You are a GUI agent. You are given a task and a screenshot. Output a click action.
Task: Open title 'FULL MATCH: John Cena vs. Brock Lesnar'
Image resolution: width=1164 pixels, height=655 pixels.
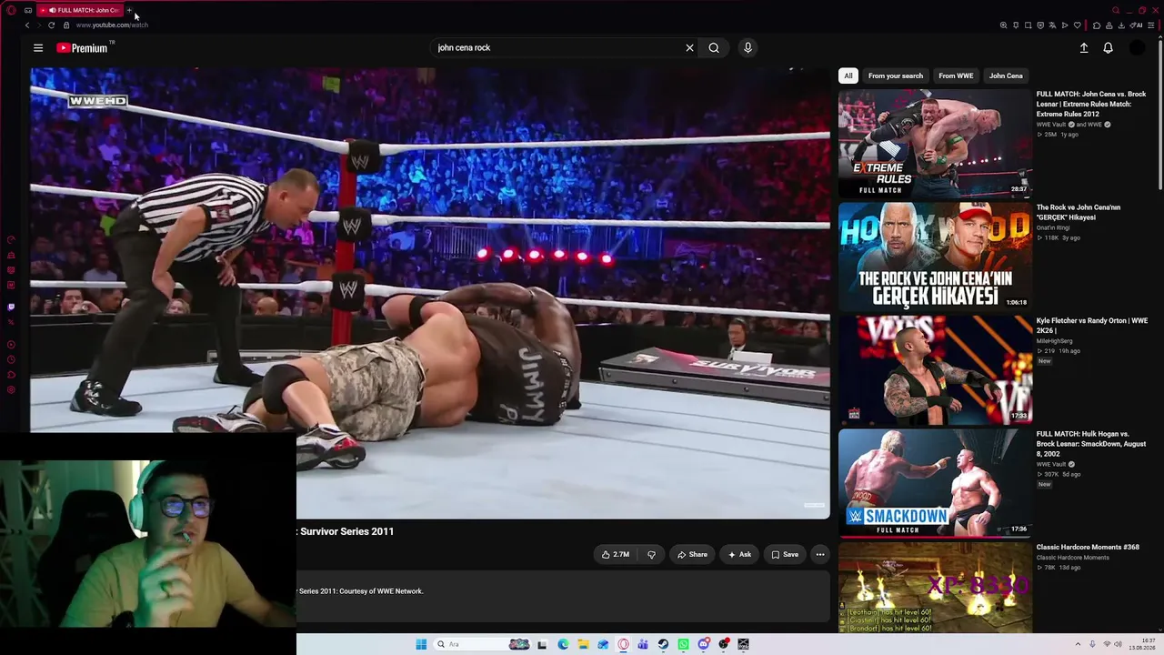coord(1091,104)
